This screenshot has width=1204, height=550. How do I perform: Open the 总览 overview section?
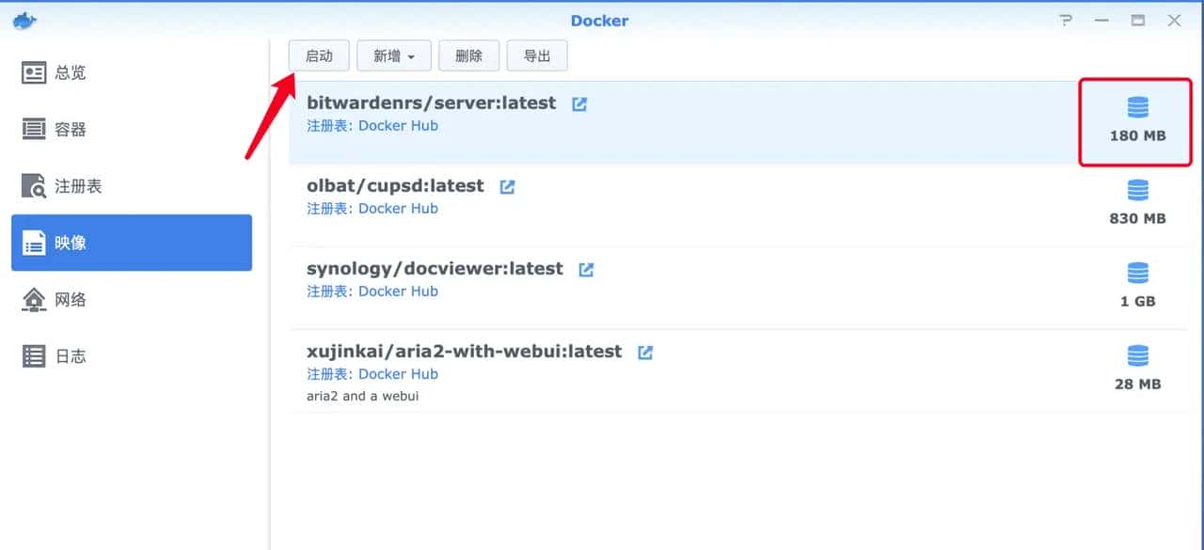pos(132,72)
